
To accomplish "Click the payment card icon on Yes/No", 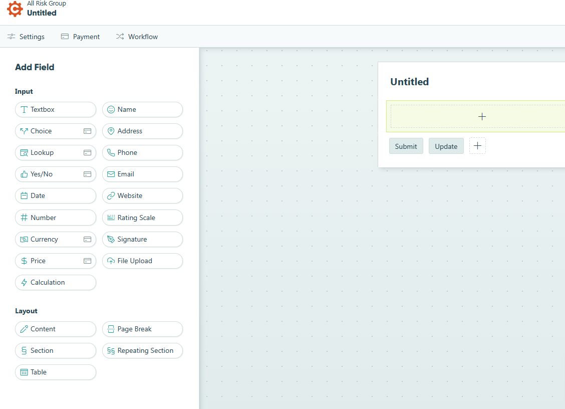I will pos(87,174).
